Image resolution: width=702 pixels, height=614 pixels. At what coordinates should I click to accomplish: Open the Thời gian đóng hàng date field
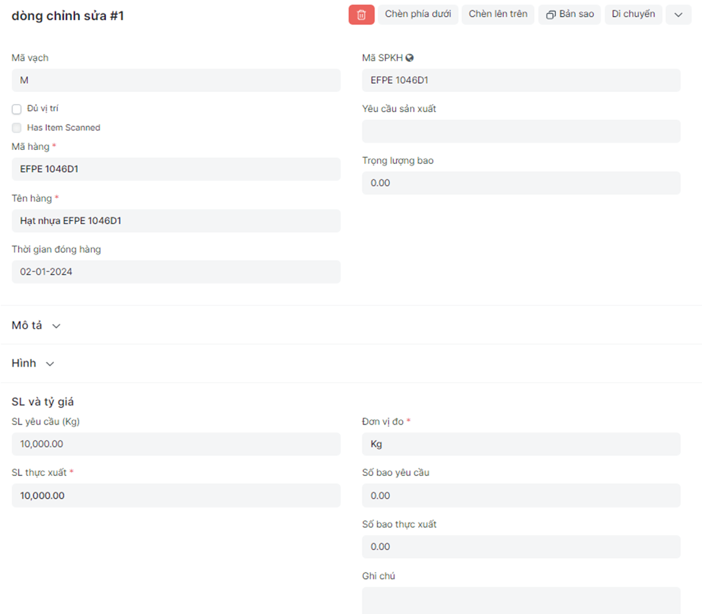[176, 272]
